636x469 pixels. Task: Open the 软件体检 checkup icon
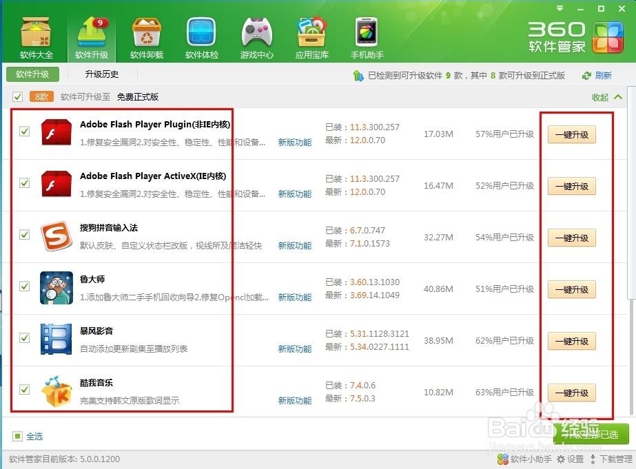click(201, 33)
